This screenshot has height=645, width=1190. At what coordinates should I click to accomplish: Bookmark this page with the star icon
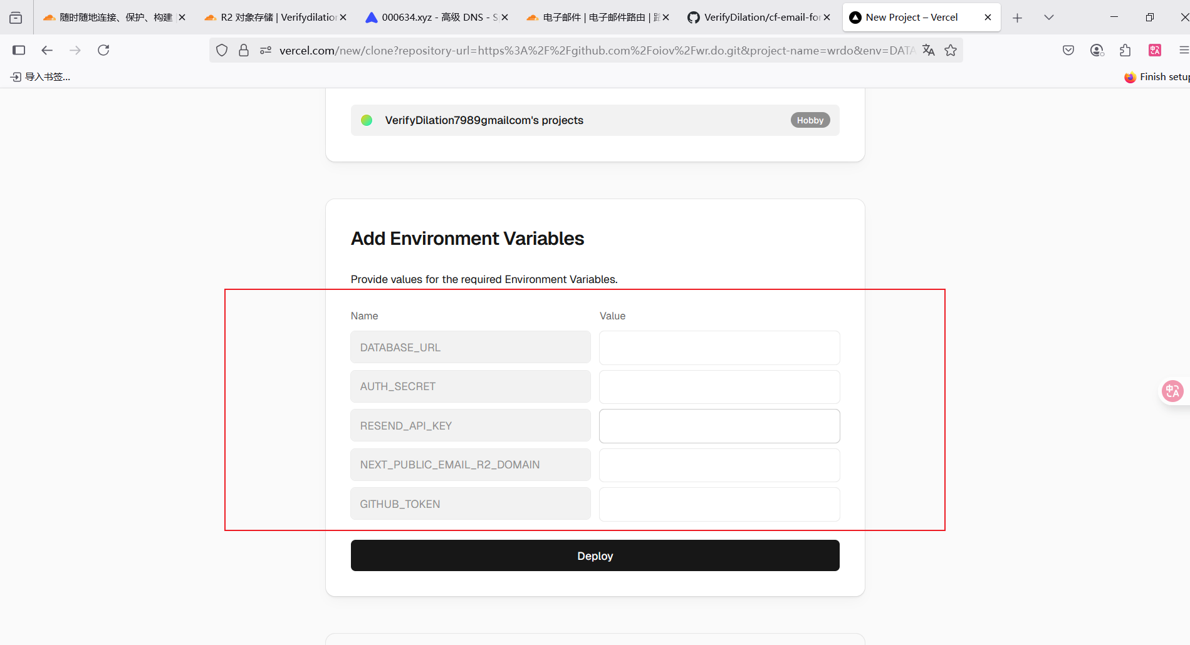[951, 50]
